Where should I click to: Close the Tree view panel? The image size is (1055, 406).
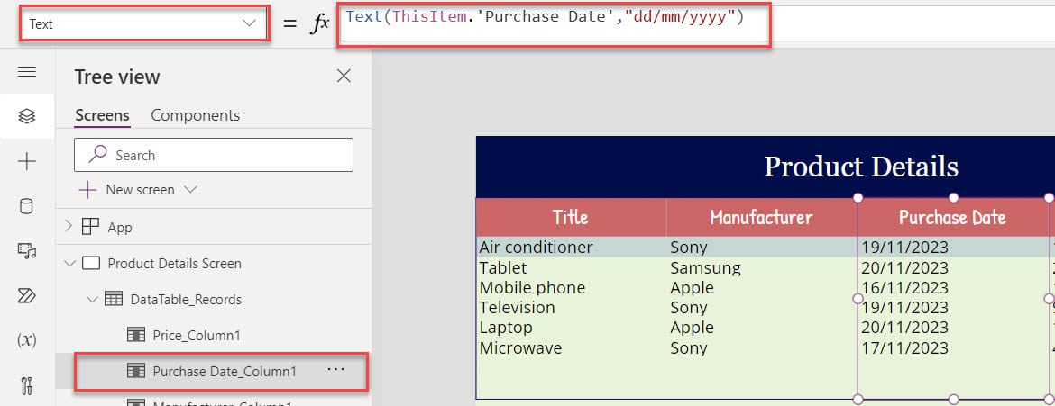tap(344, 76)
